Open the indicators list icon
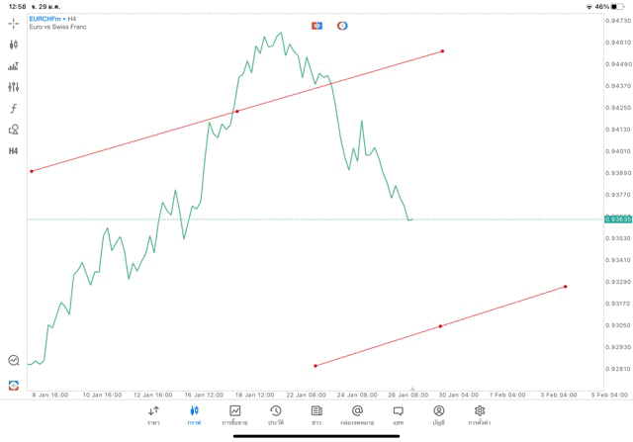The width and height of the screenshot is (633, 442). click(x=13, y=66)
